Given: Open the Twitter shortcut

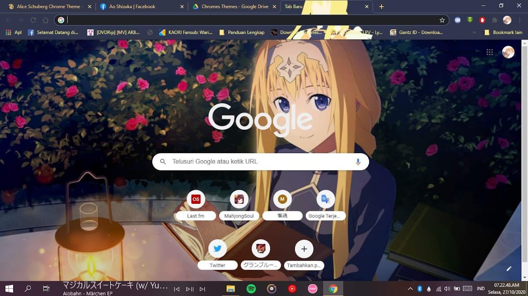Looking at the screenshot, I should click(217, 249).
